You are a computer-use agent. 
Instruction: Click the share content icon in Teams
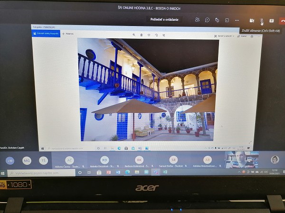(271, 21)
